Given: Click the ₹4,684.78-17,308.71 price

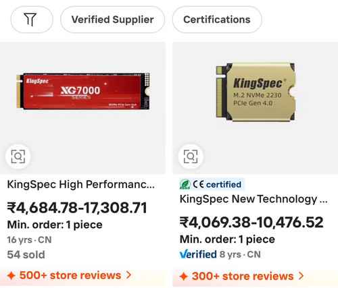Looking at the screenshot, I should click(x=77, y=208).
